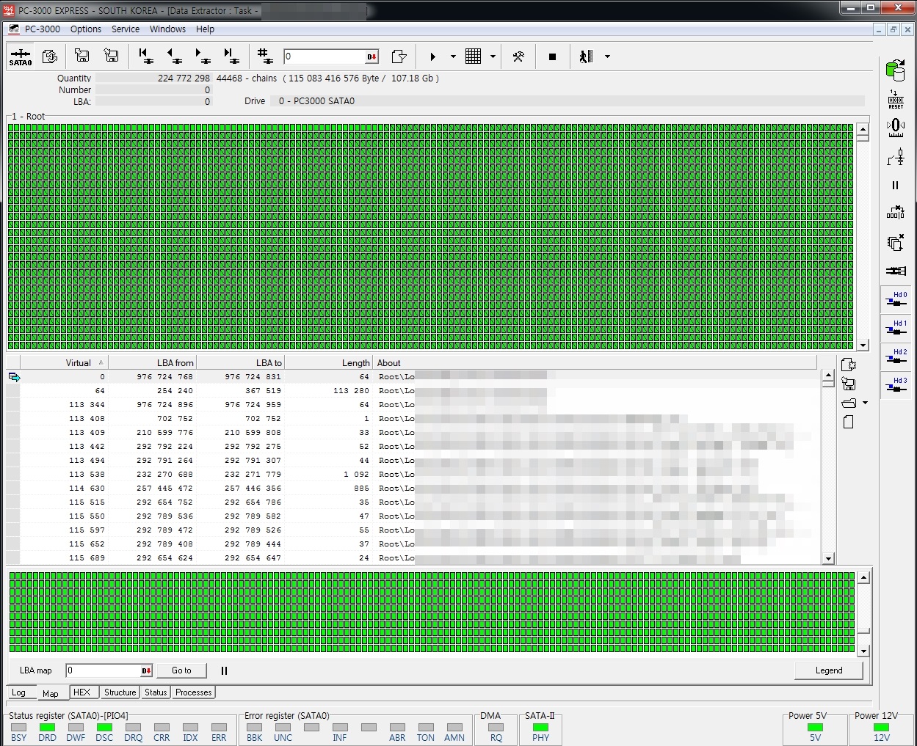Viewport: 917px width, 746px height.
Task: Select the row with Virtual 113 538
Action: pyautogui.click(x=413, y=475)
